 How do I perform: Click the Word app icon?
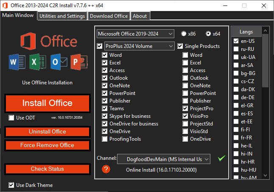17,62
